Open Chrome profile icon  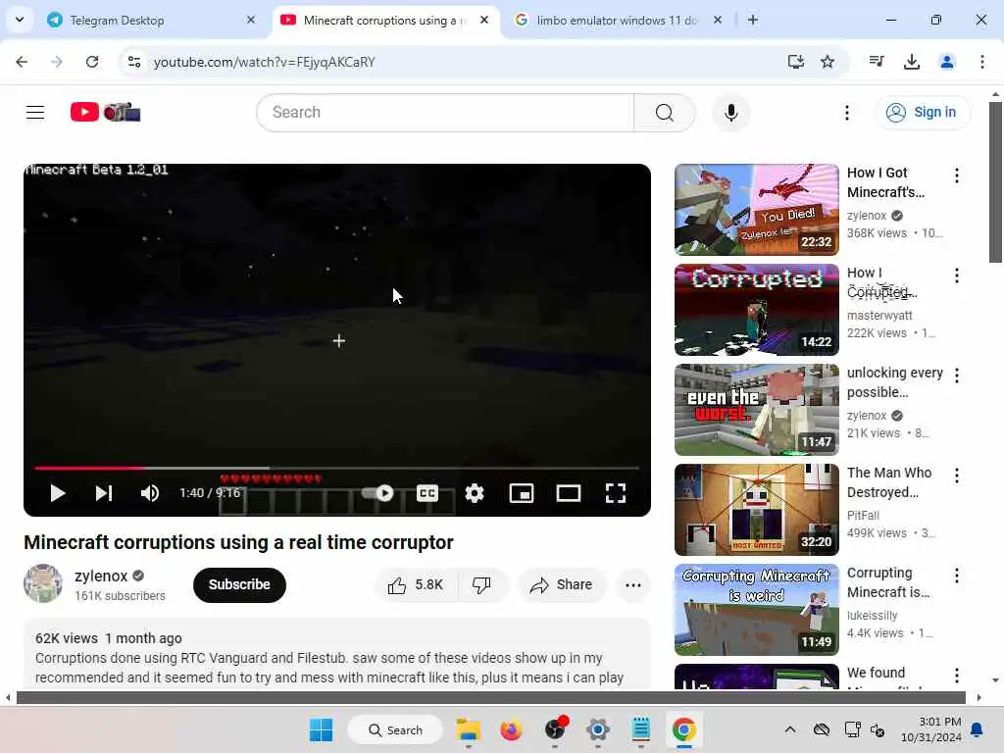pyautogui.click(x=947, y=62)
